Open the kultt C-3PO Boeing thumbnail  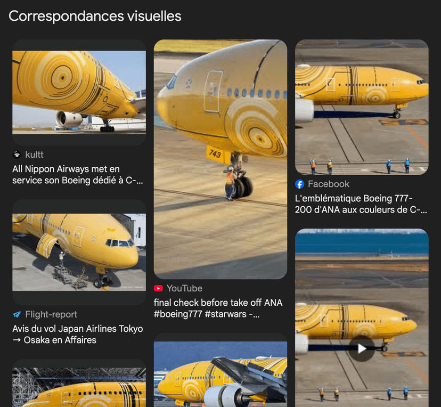click(x=79, y=92)
